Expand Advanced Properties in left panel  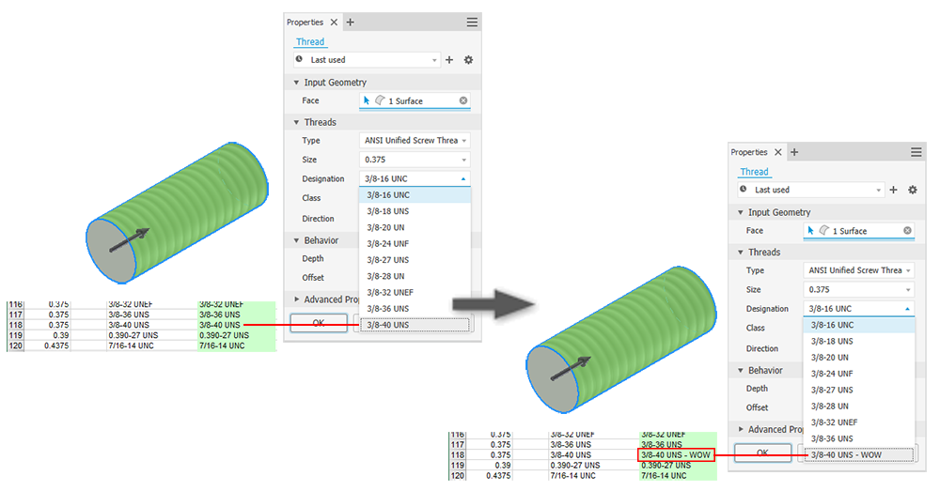coord(296,299)
